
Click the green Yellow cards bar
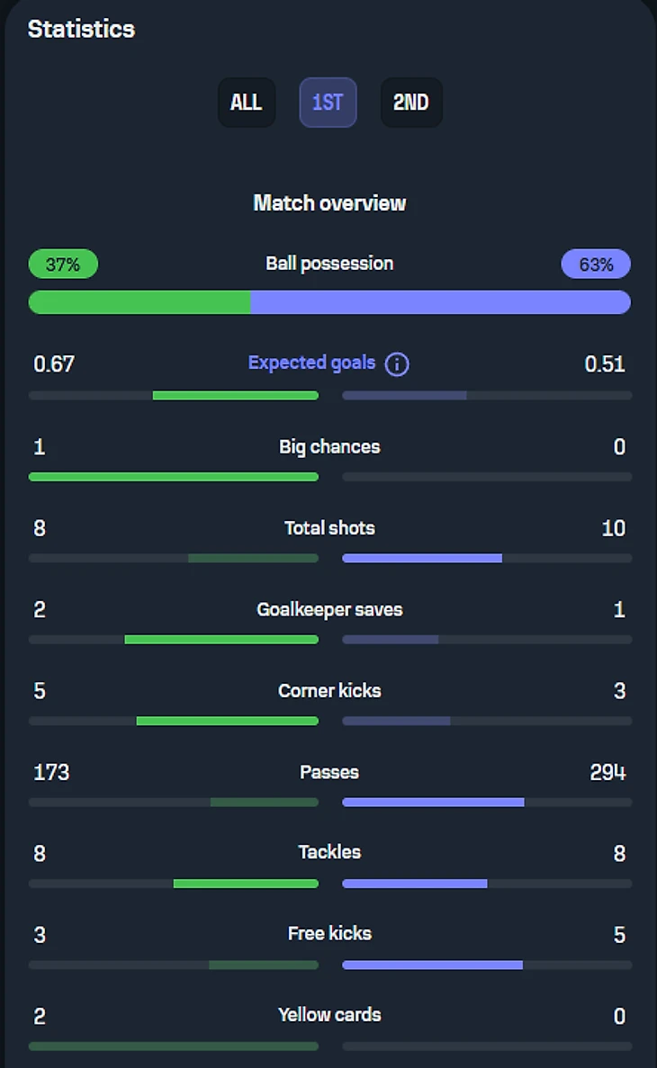coord(174,1046)
